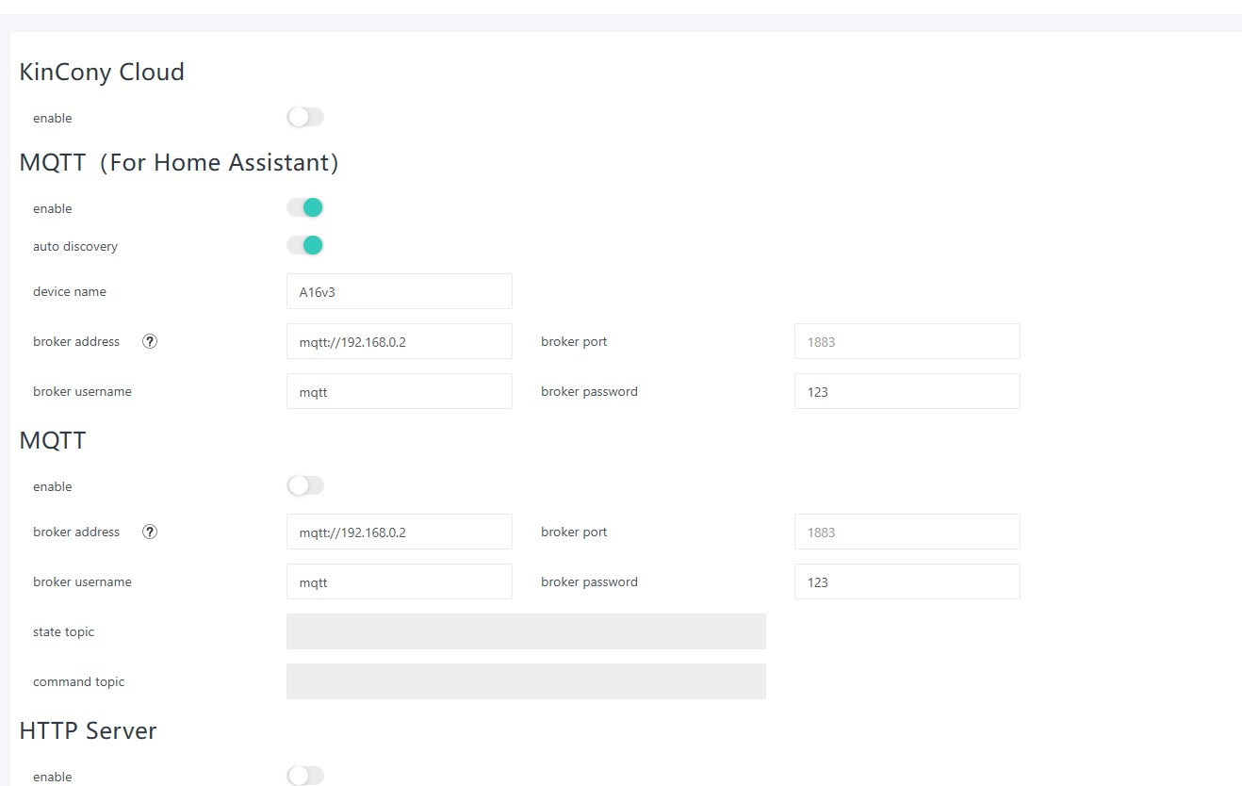Edit the standalone MQTT broker username field
Image resolution: width=1242 pixels, height=786 pixels.
click(x=400, y=581)
